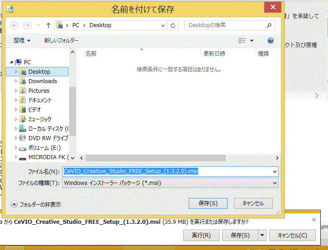Open the download bar save options arrow
328x250 pixels.
click(262, 236)
